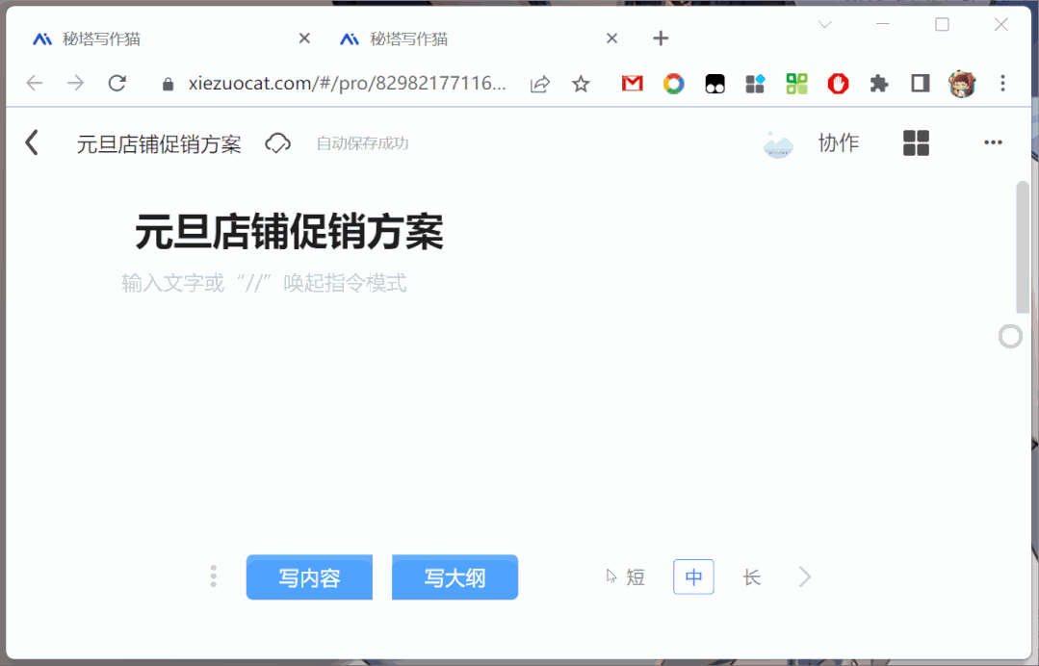The image size is (1039, 666).
Task: Click the cloud avatar icon left of 协作
Action: coord(778,142)
